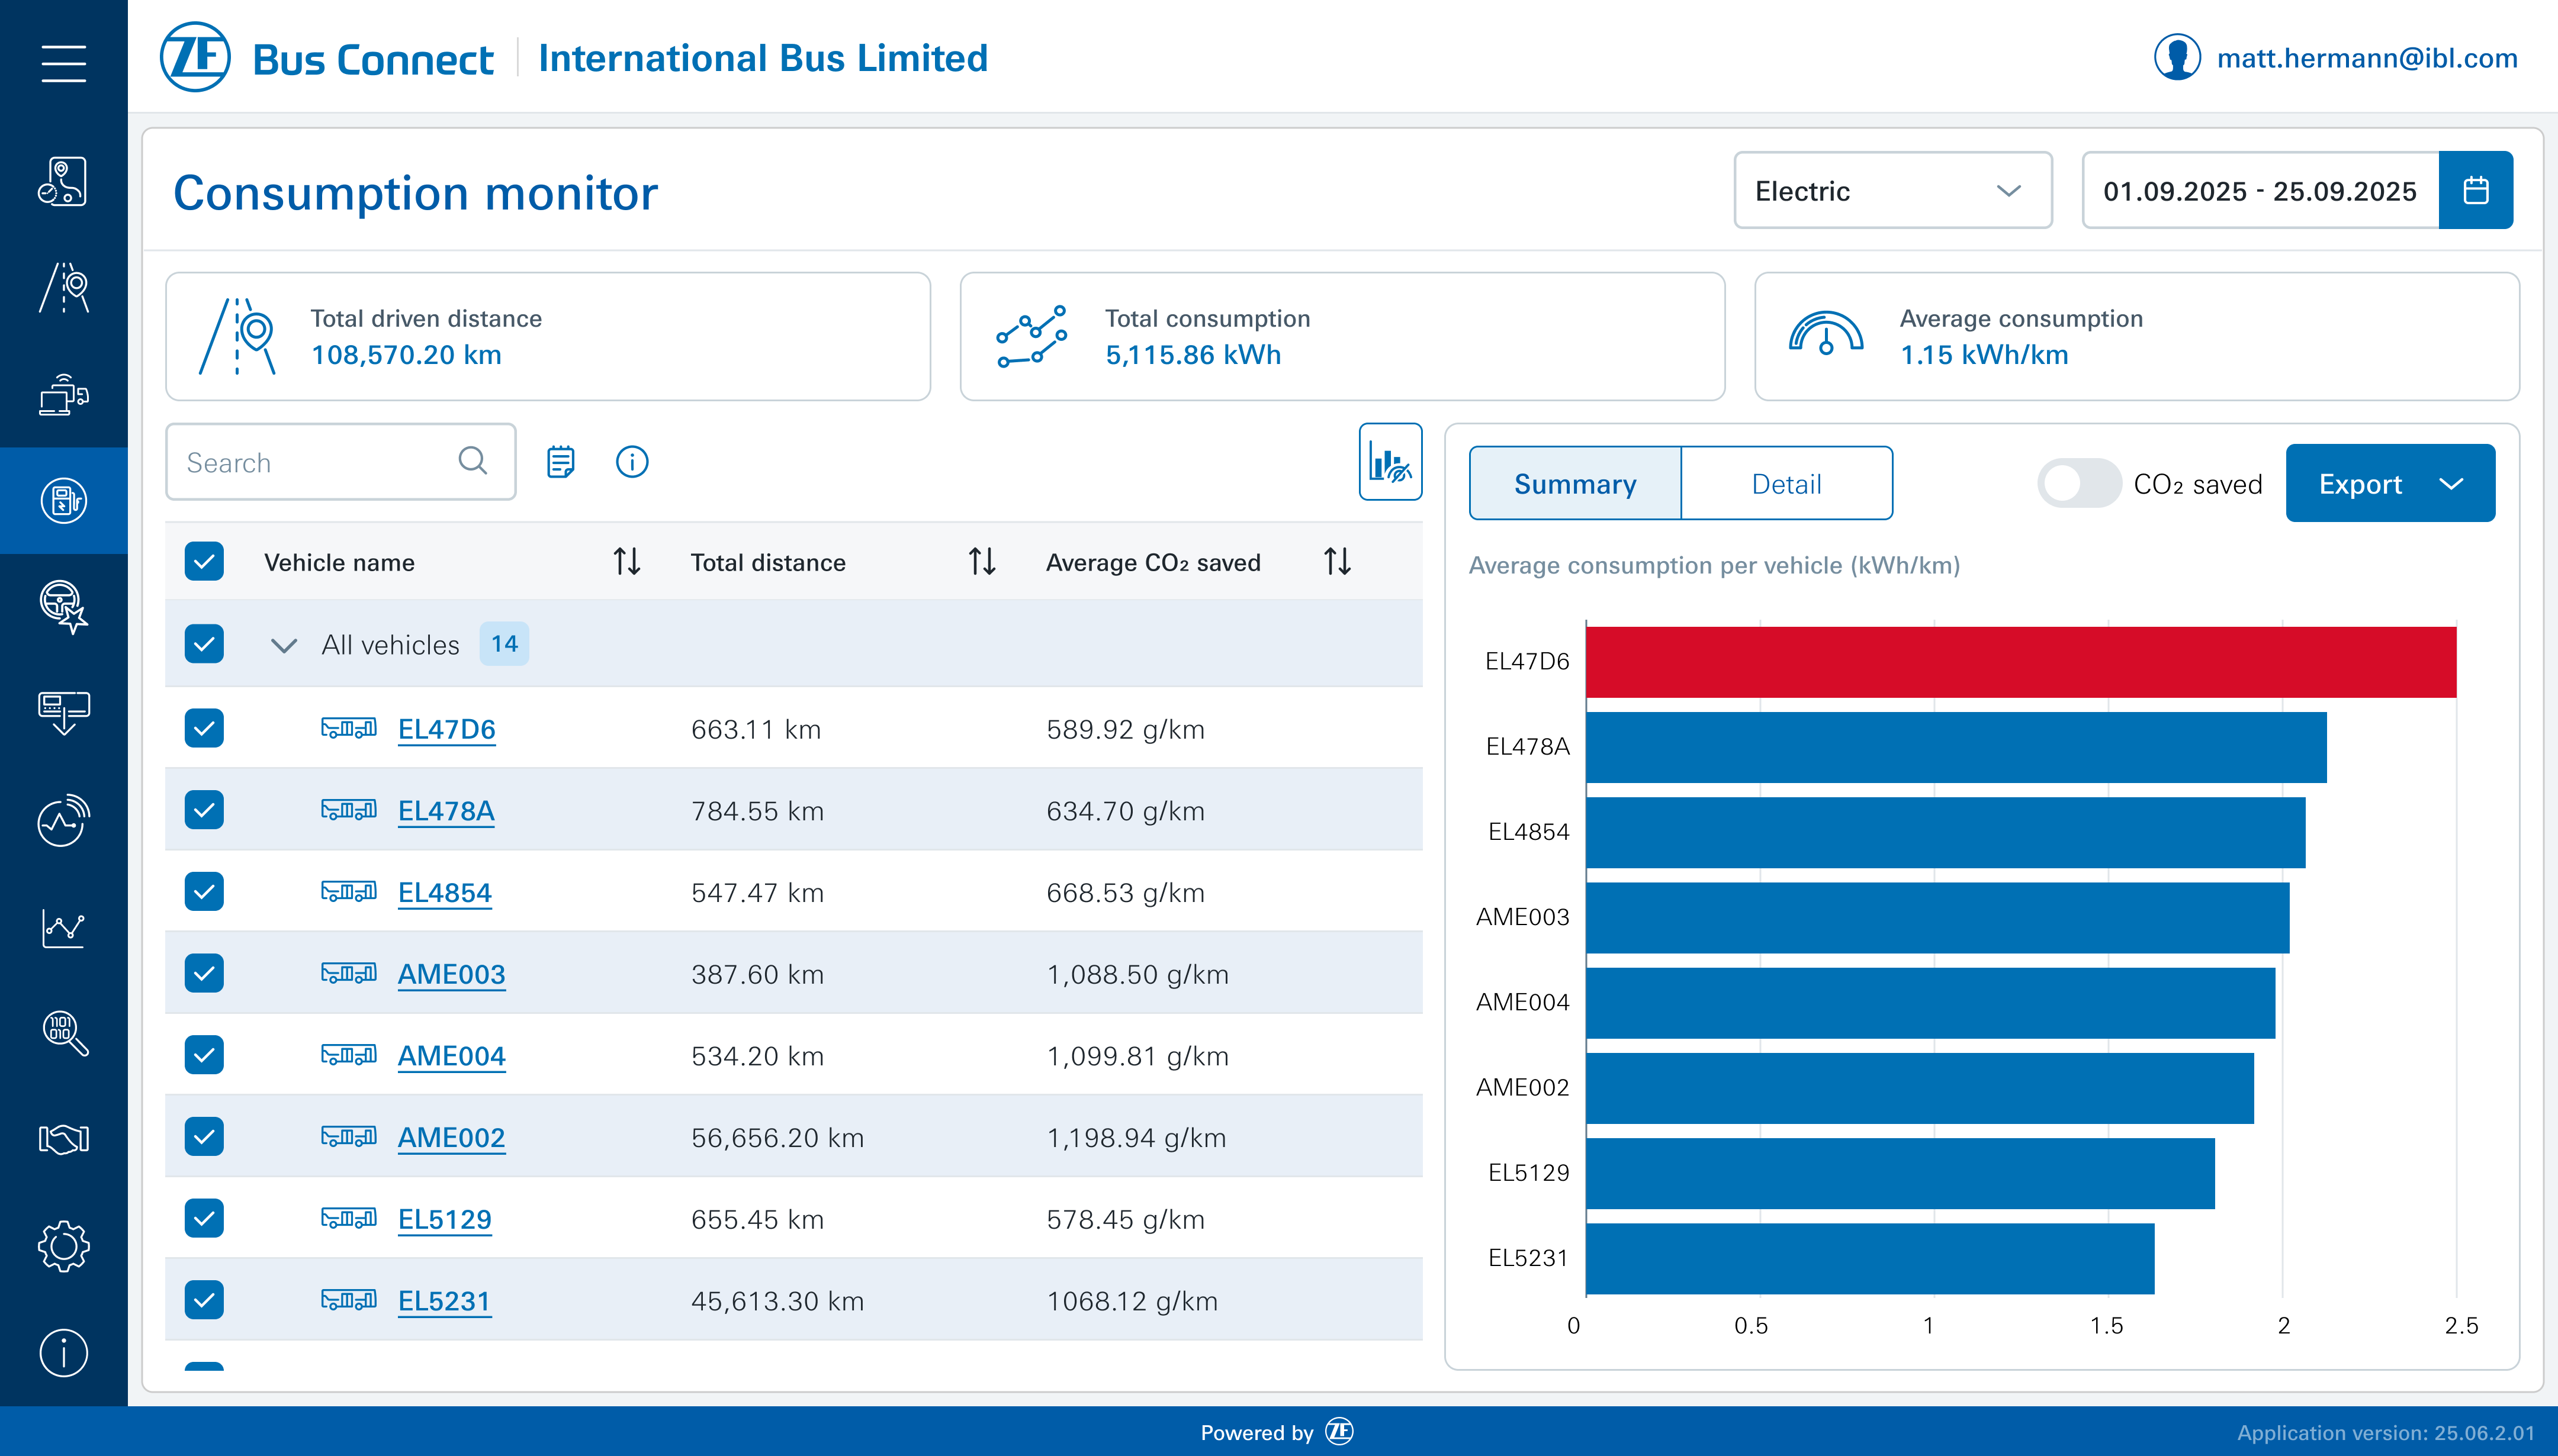Screen dimensions: 2558x1456
Task: Expand the Export dropdown button
Action: [x=2389, y=484]
